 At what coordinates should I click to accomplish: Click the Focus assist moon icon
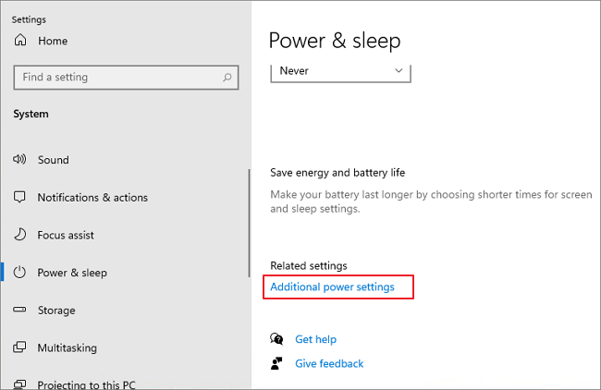(x=20, y=235)
